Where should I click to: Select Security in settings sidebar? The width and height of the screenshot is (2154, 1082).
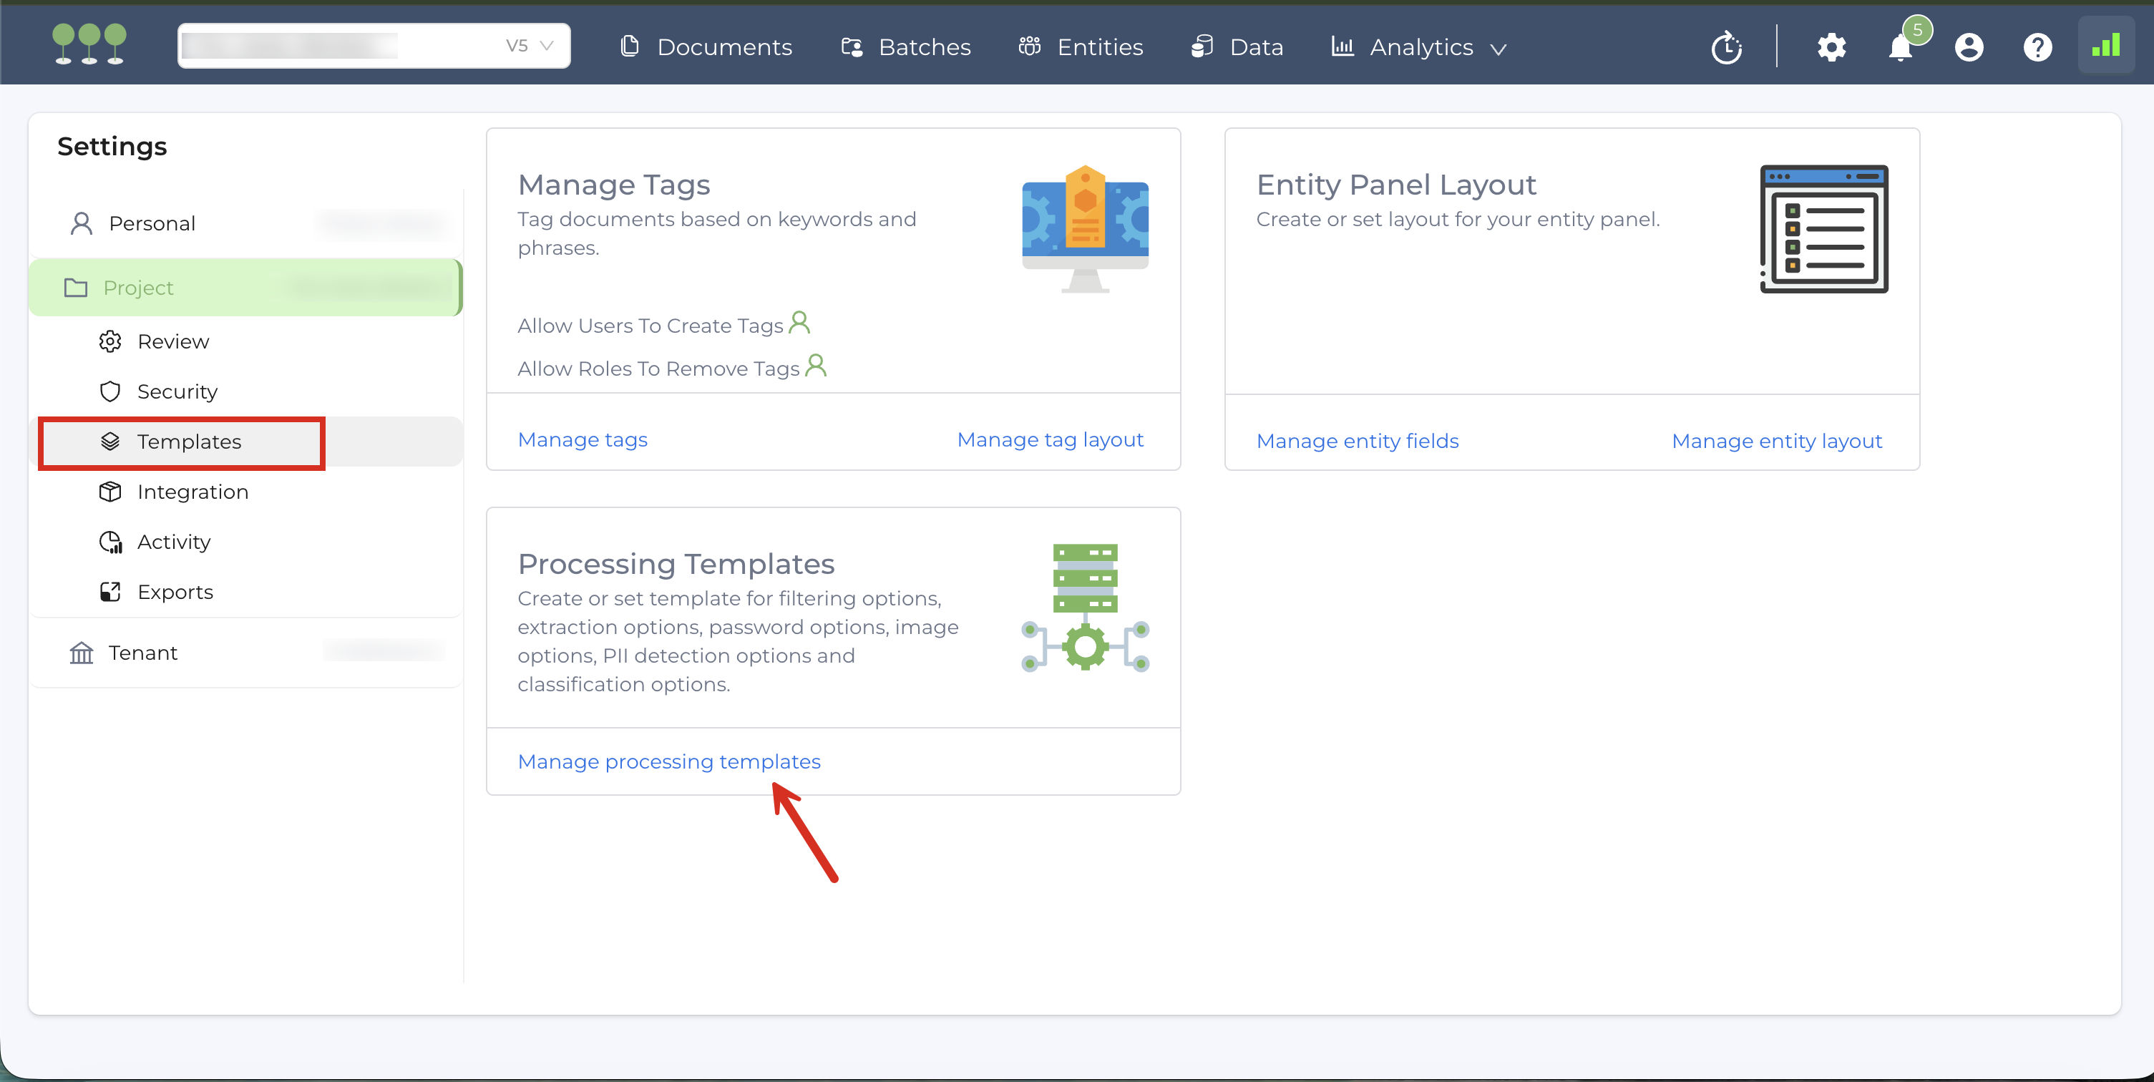click(x=177, y=391)
